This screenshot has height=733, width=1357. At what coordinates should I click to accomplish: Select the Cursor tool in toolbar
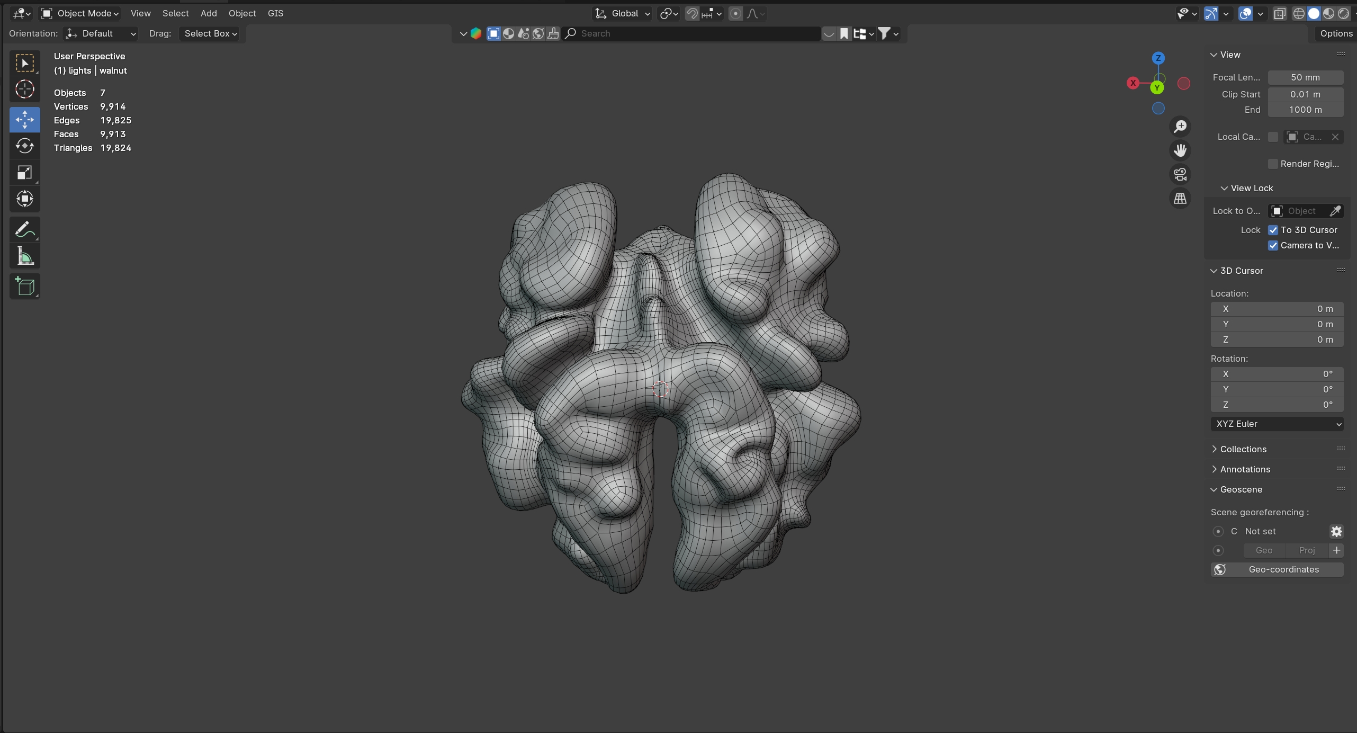24,90
